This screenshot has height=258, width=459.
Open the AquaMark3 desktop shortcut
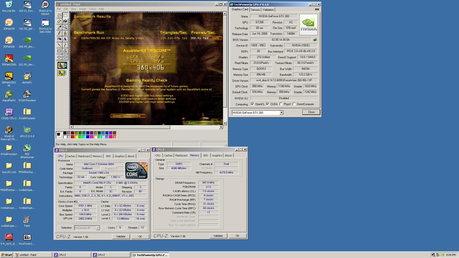click(x=9, y=96)
